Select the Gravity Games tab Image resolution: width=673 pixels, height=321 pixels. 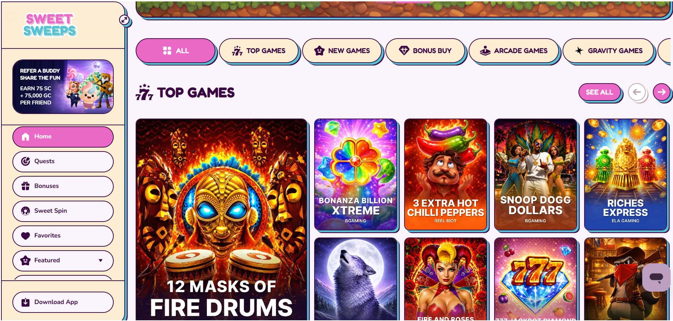click(608, 51)
